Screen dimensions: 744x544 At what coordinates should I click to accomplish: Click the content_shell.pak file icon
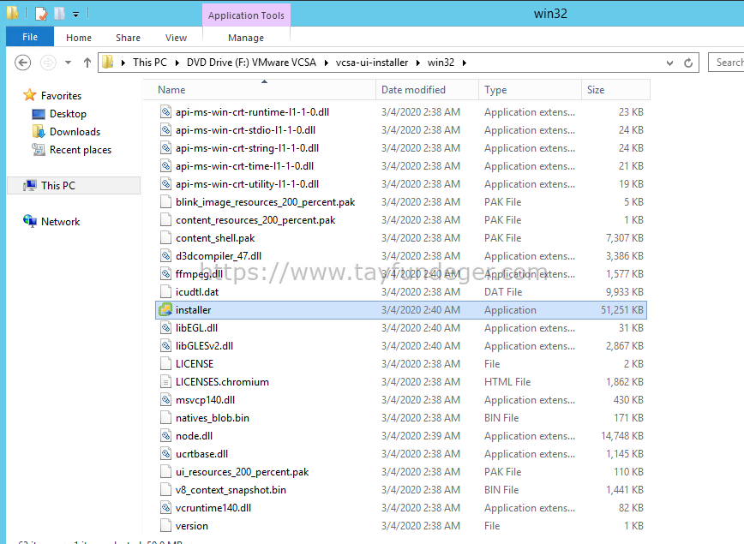[165, 237]
